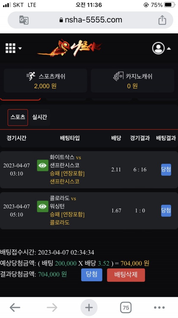Open a new tab with plus icon

coord(89,308)
